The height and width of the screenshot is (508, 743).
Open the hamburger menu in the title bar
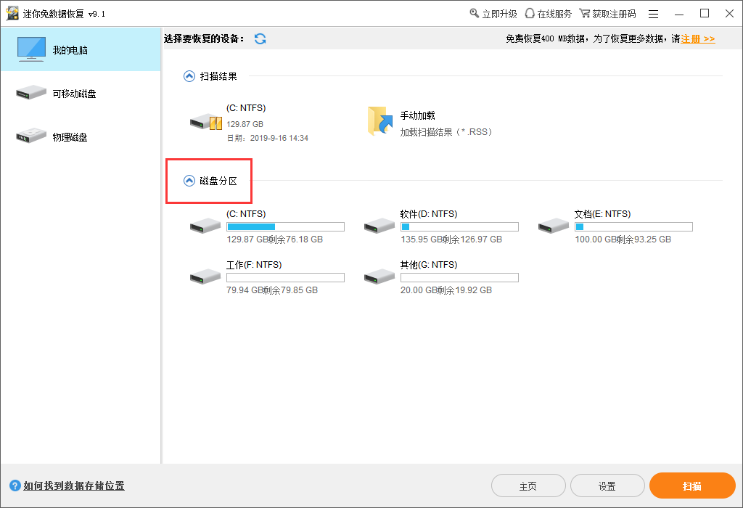click(x=654, y=15)
